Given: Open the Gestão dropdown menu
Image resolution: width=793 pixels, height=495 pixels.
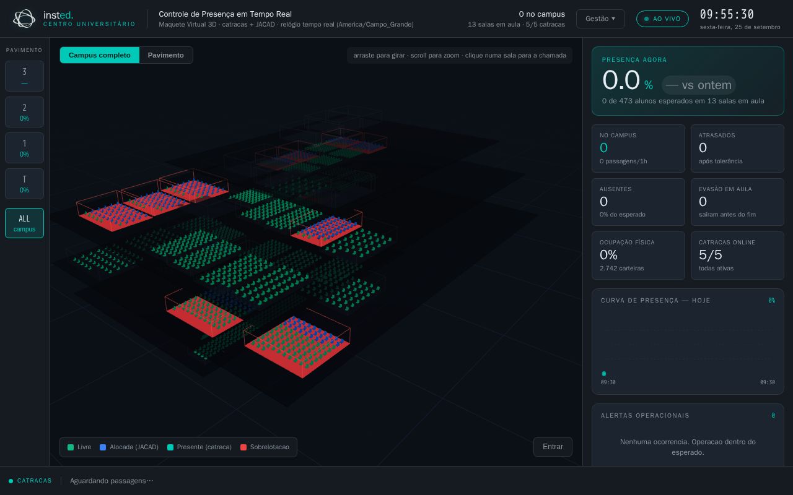Looking at the screenshot, I should point(600,19).
